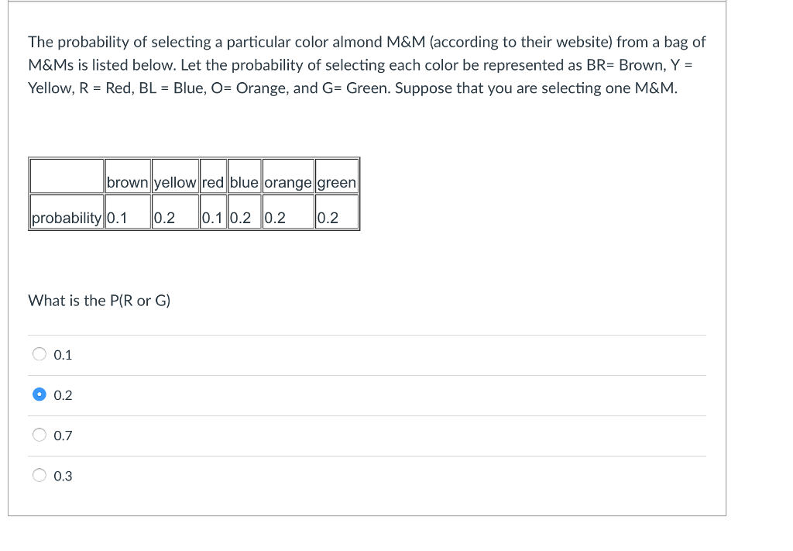Click the blue column header cell
Viewport: 793px width, 551px height.
[244, 181]
